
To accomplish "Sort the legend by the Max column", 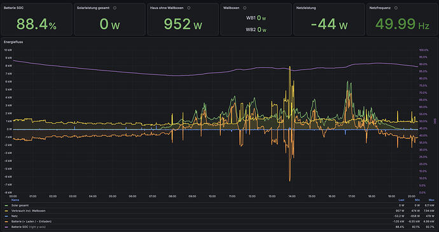I will click(431, 200).
